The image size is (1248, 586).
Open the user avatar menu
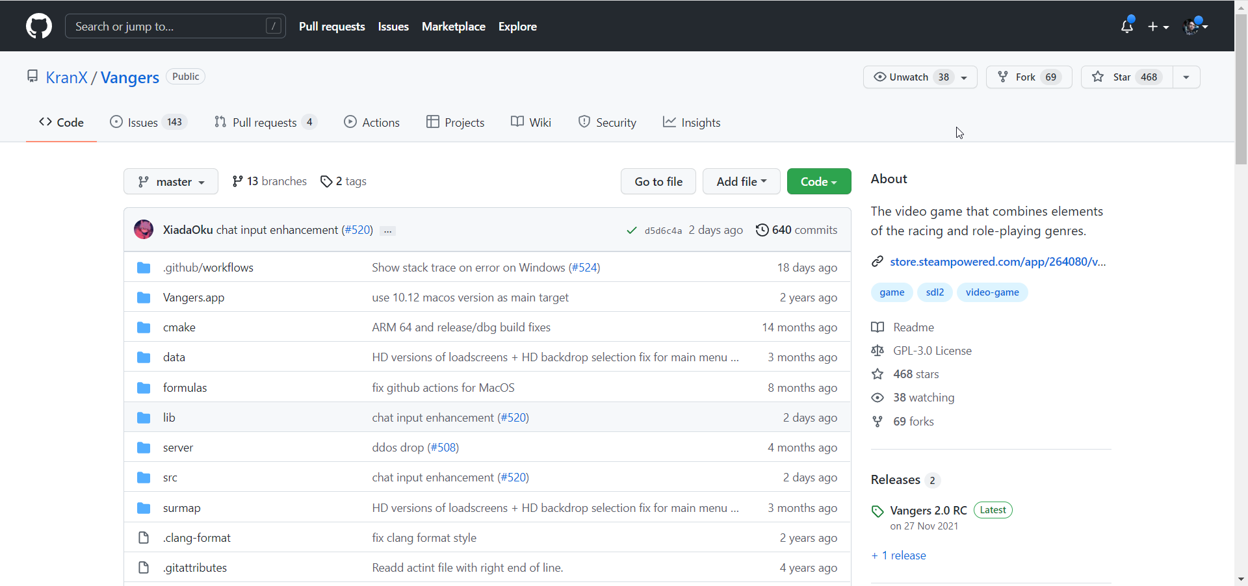coord(1195,27)
